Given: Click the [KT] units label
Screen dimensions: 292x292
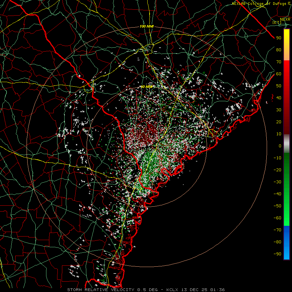Looking at the screenshot, I should click(277, 22).
